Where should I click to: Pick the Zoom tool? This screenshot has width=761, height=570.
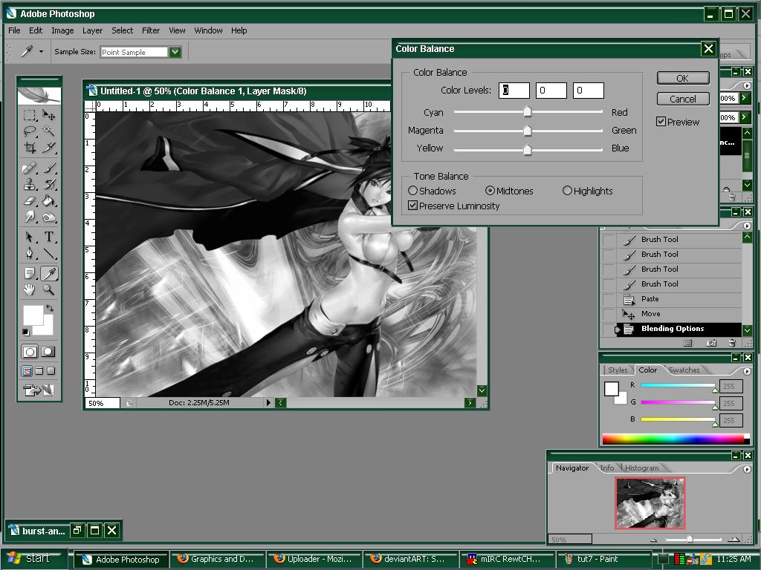coord(48,289)
